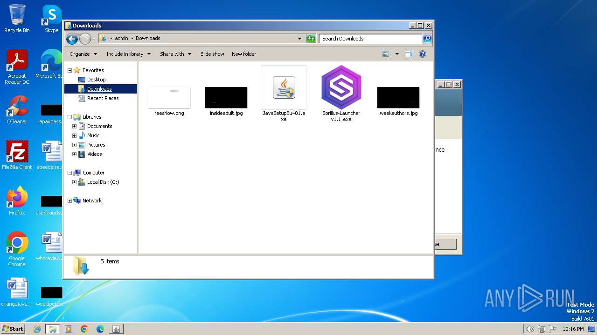Click the Start button on taskbar
The image size is (597, 335).
13,328
